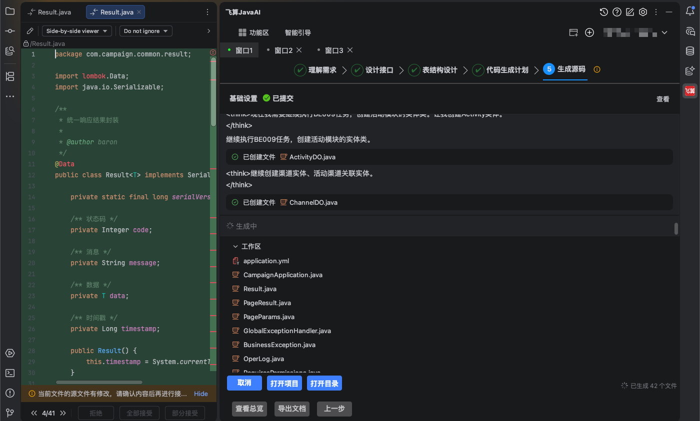Select GlobalExceptionHandler.java in workspace list
Viewport: 700px width, 421px height.
point(287,331)
